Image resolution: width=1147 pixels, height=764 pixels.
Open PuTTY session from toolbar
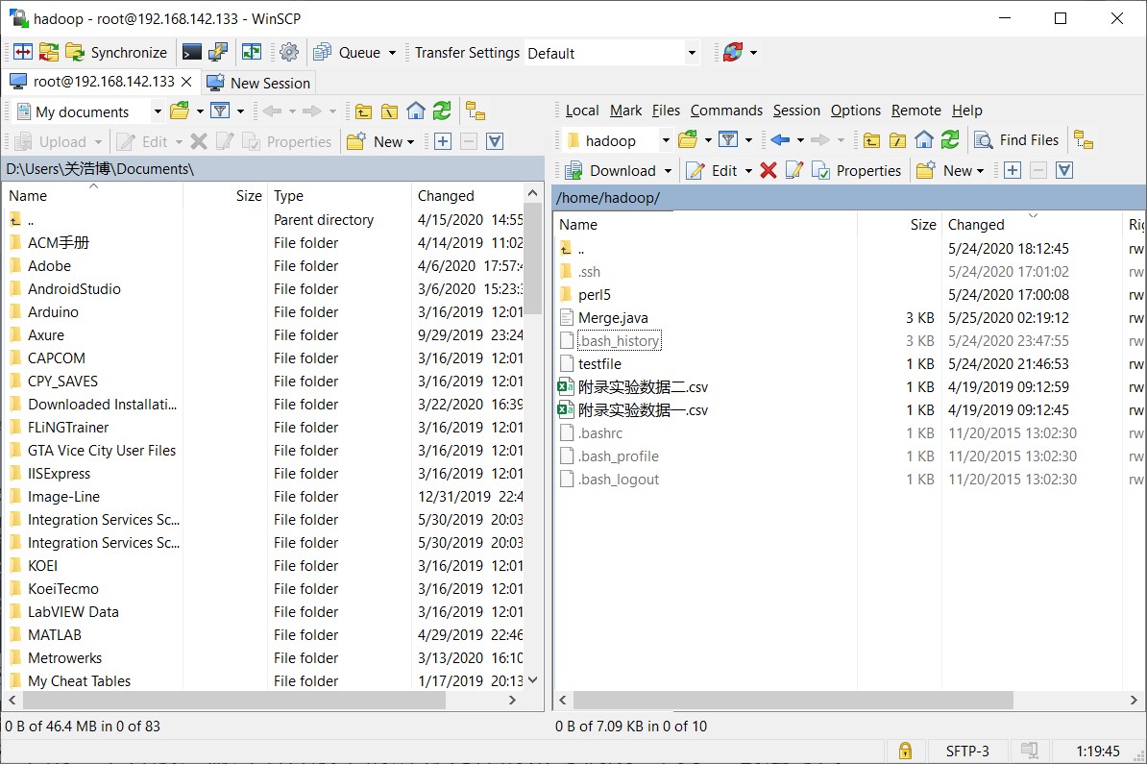point(218,53)
